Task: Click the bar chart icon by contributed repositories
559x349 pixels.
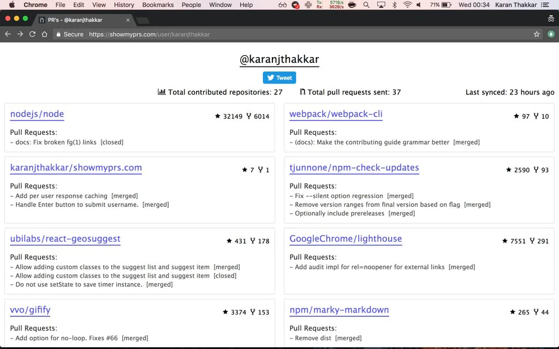Action: (x=162, y=92)
